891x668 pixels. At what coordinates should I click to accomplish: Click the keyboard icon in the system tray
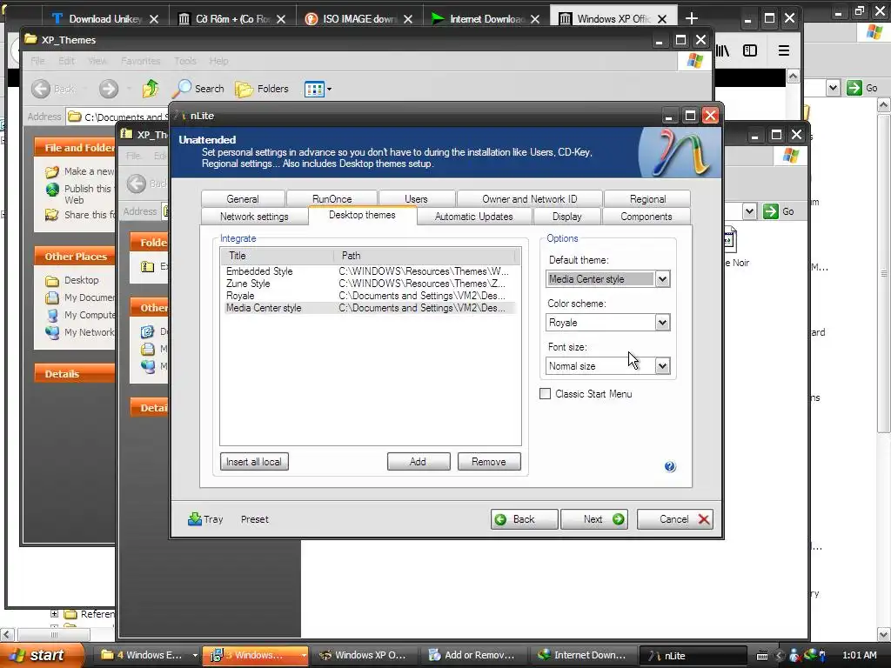762,656
